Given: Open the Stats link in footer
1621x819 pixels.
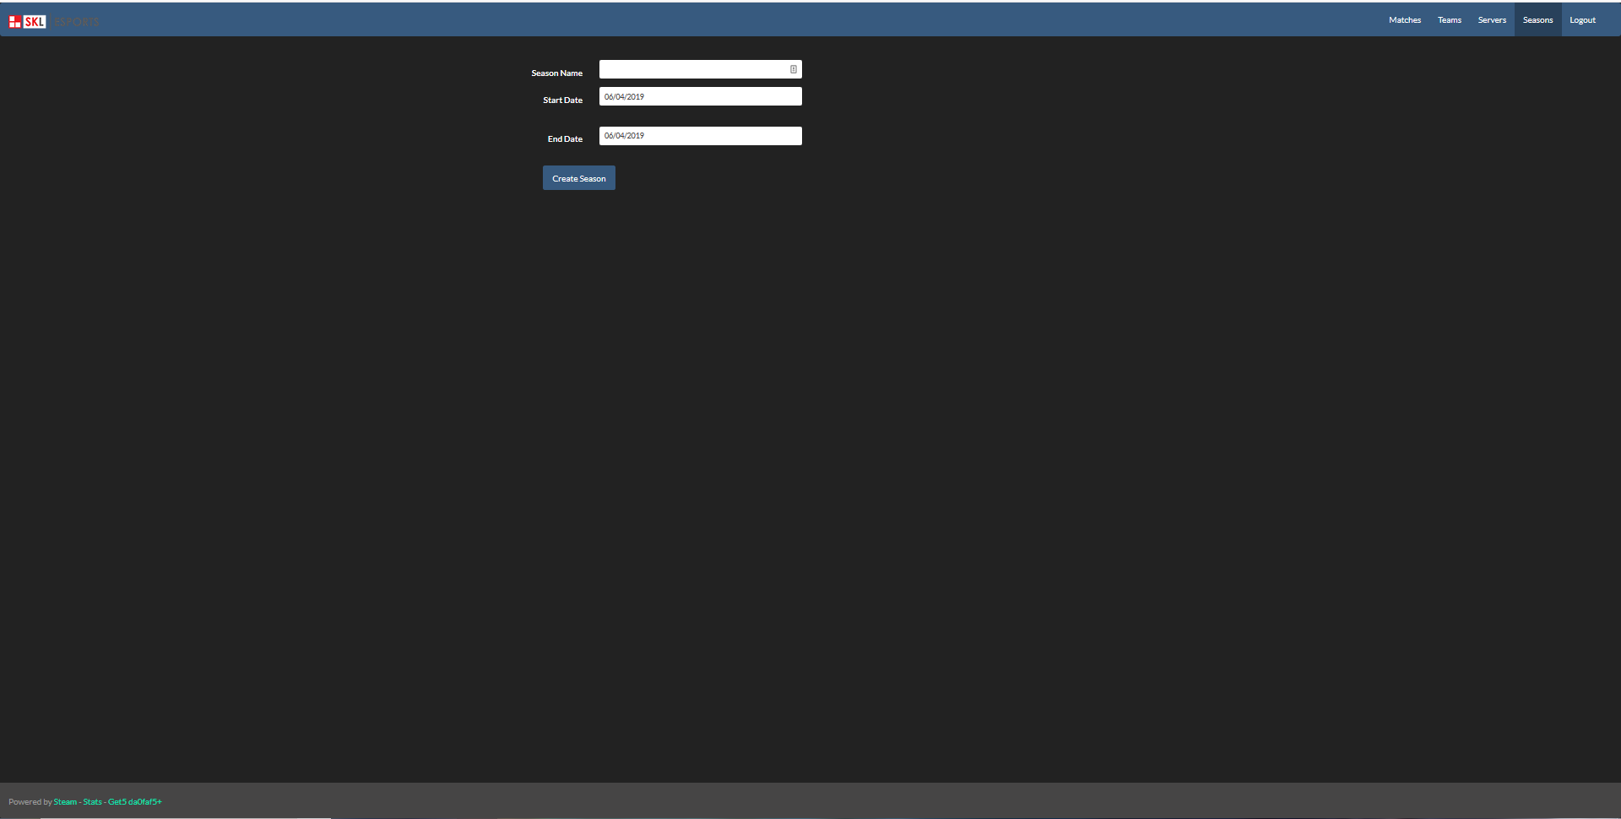Looking at the screenshot, I should click(92, 802).
